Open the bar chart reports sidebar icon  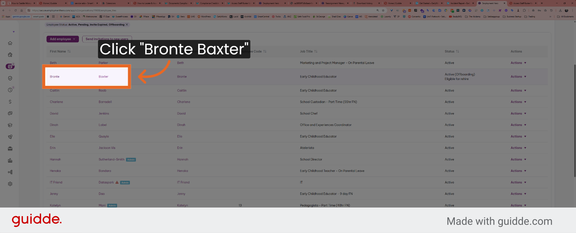click(10, 160)
